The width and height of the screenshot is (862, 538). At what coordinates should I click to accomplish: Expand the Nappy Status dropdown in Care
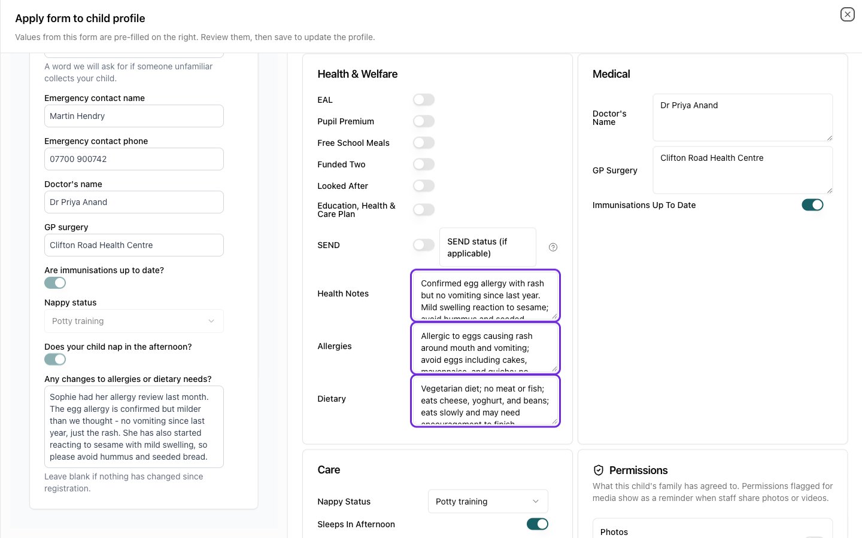tap(488, 502)
